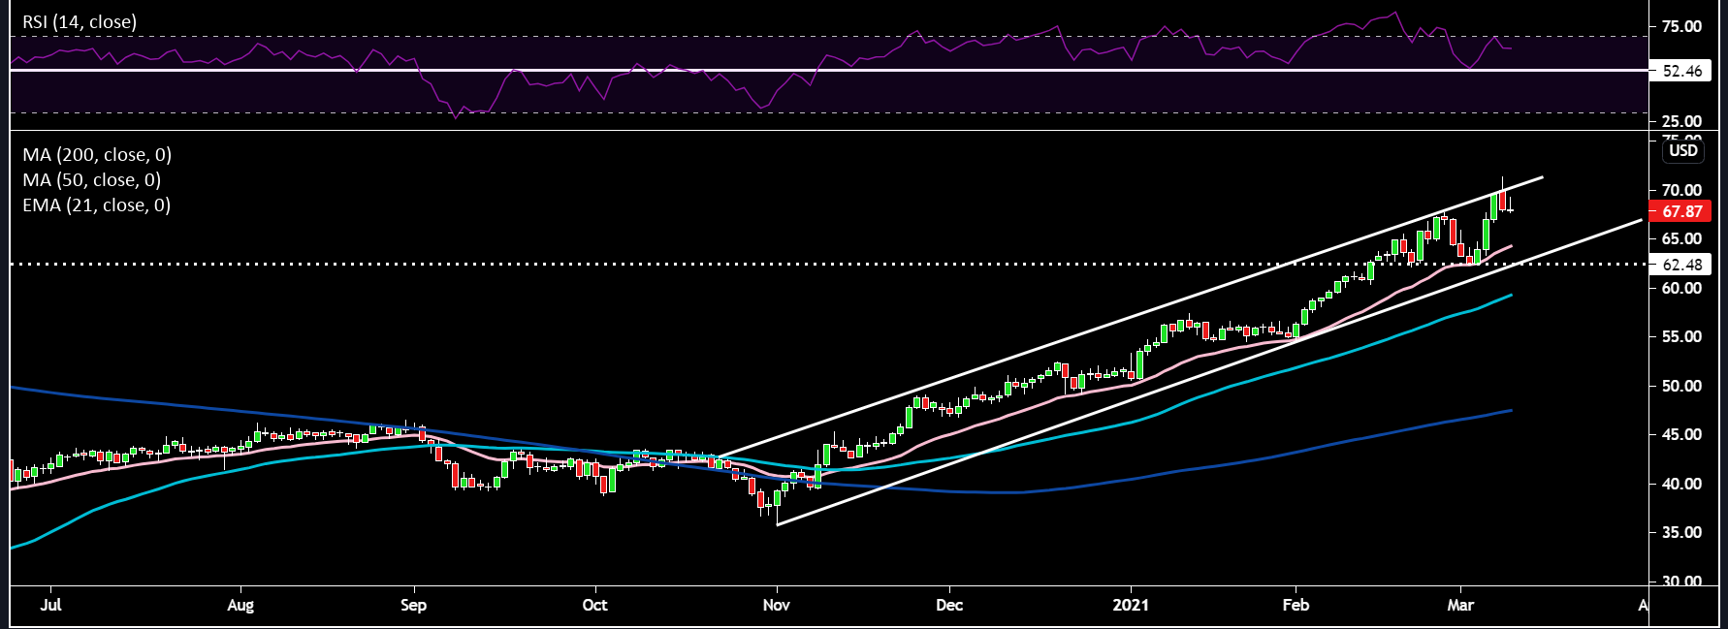Click the Nov label on the time axis
Image resolution: width=1728 pixels, height=629 pixels.
(777, 605)
